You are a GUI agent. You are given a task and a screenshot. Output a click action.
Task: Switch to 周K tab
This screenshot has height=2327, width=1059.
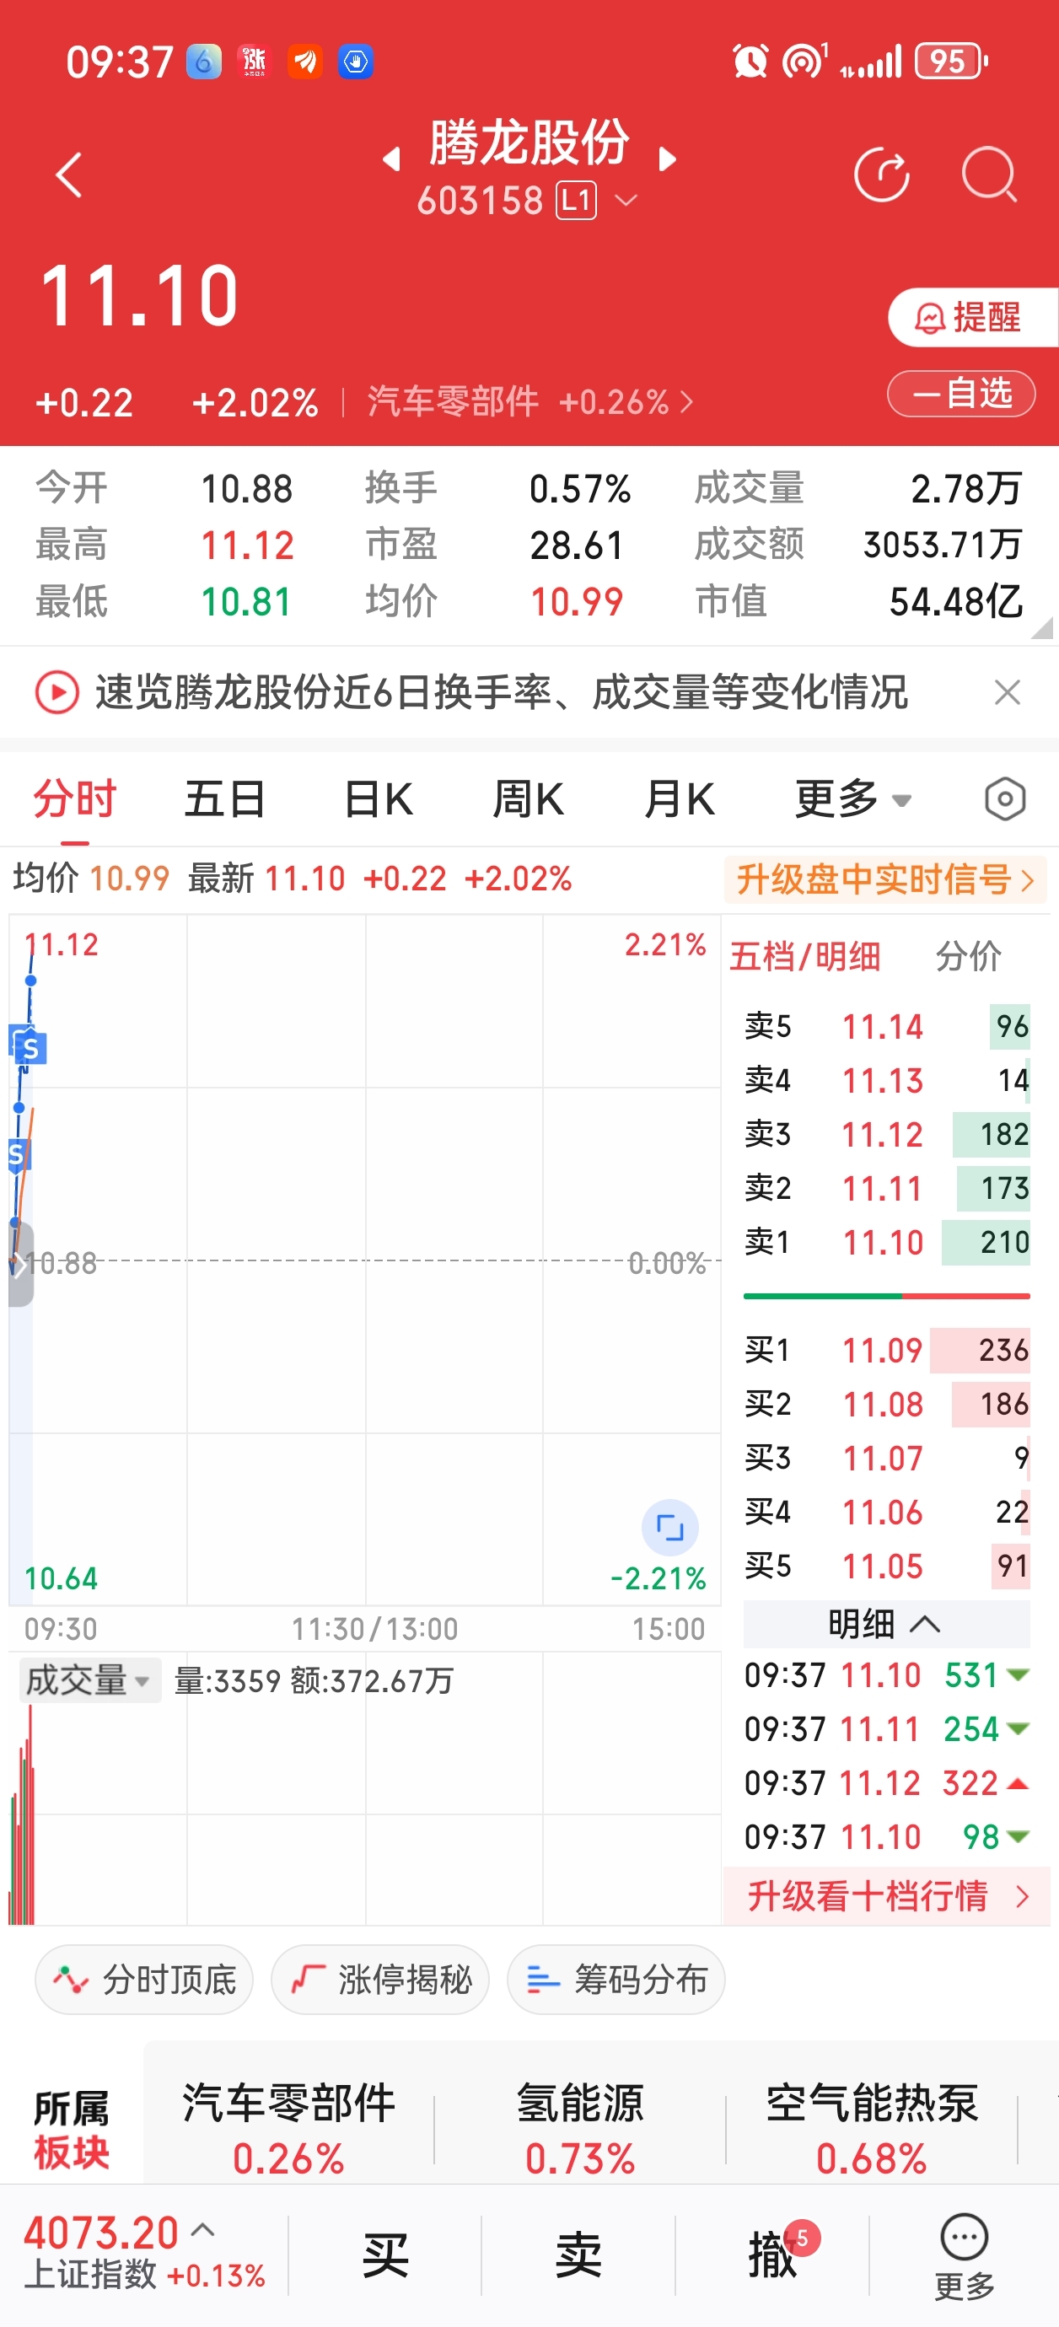(529, 799)
